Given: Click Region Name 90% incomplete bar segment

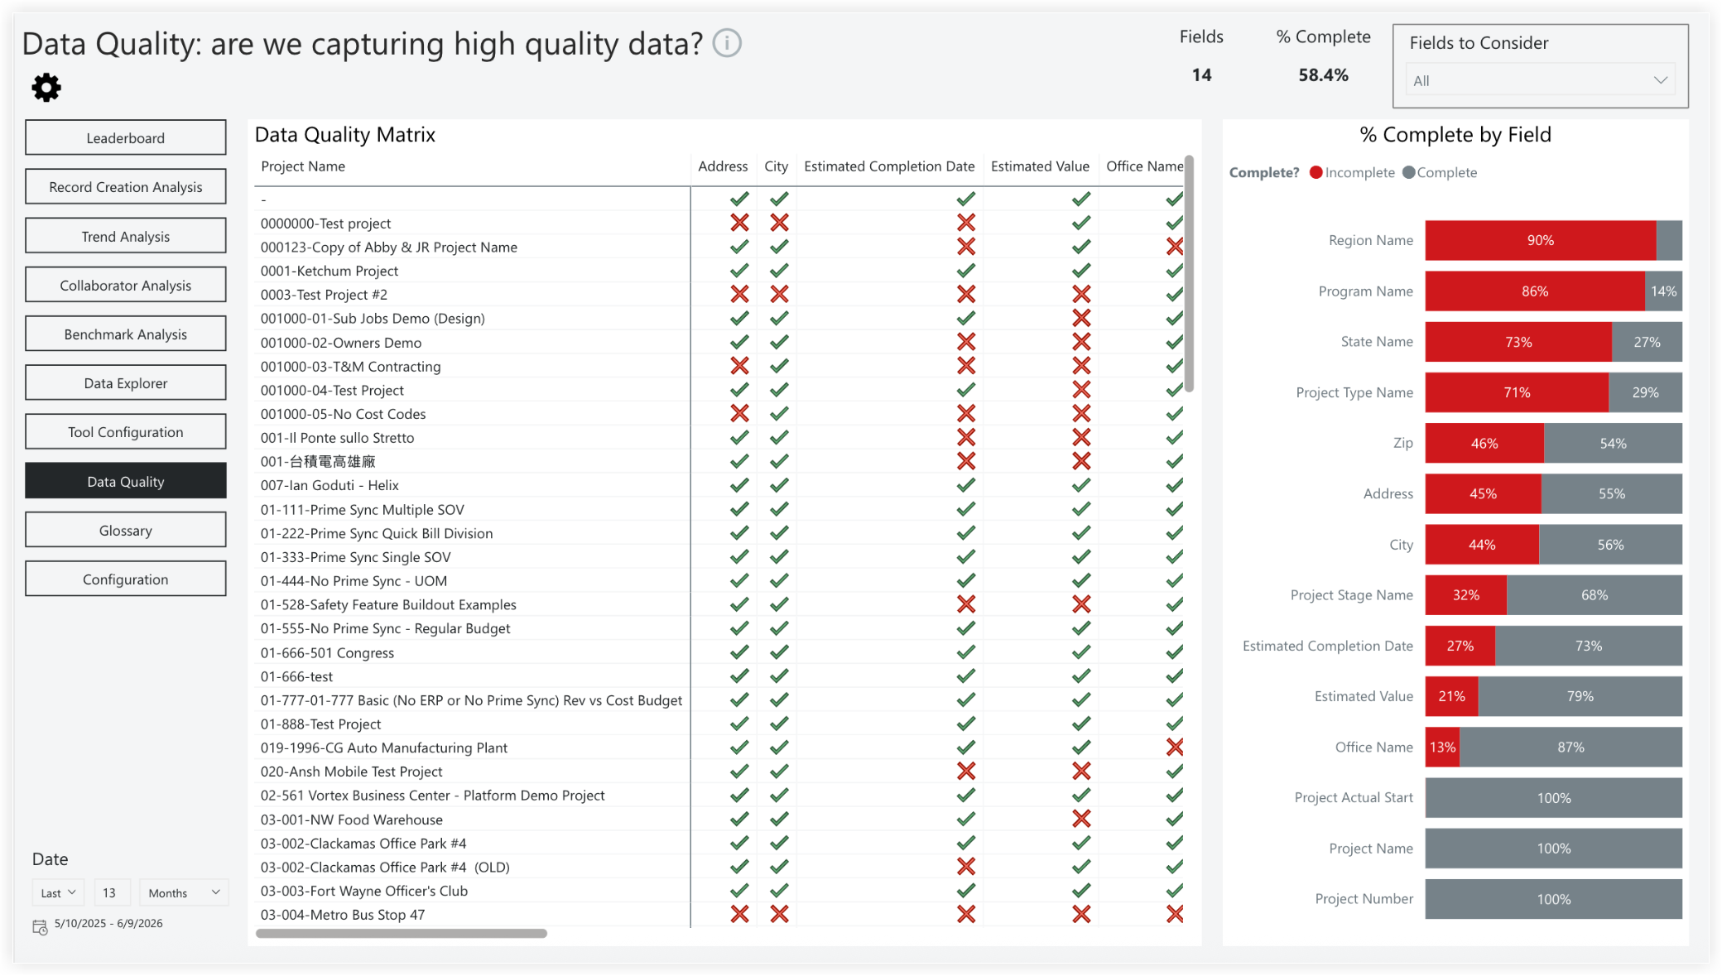Looking at the screenshot, I should 1540,240.
